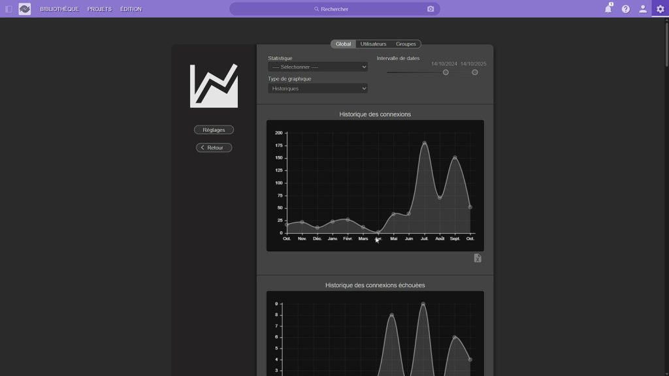Open the Type de graphique dropdown
Image resolution: width=669 pixels, height=376 pixels.
pyautogui.click(x=318, y=89)
